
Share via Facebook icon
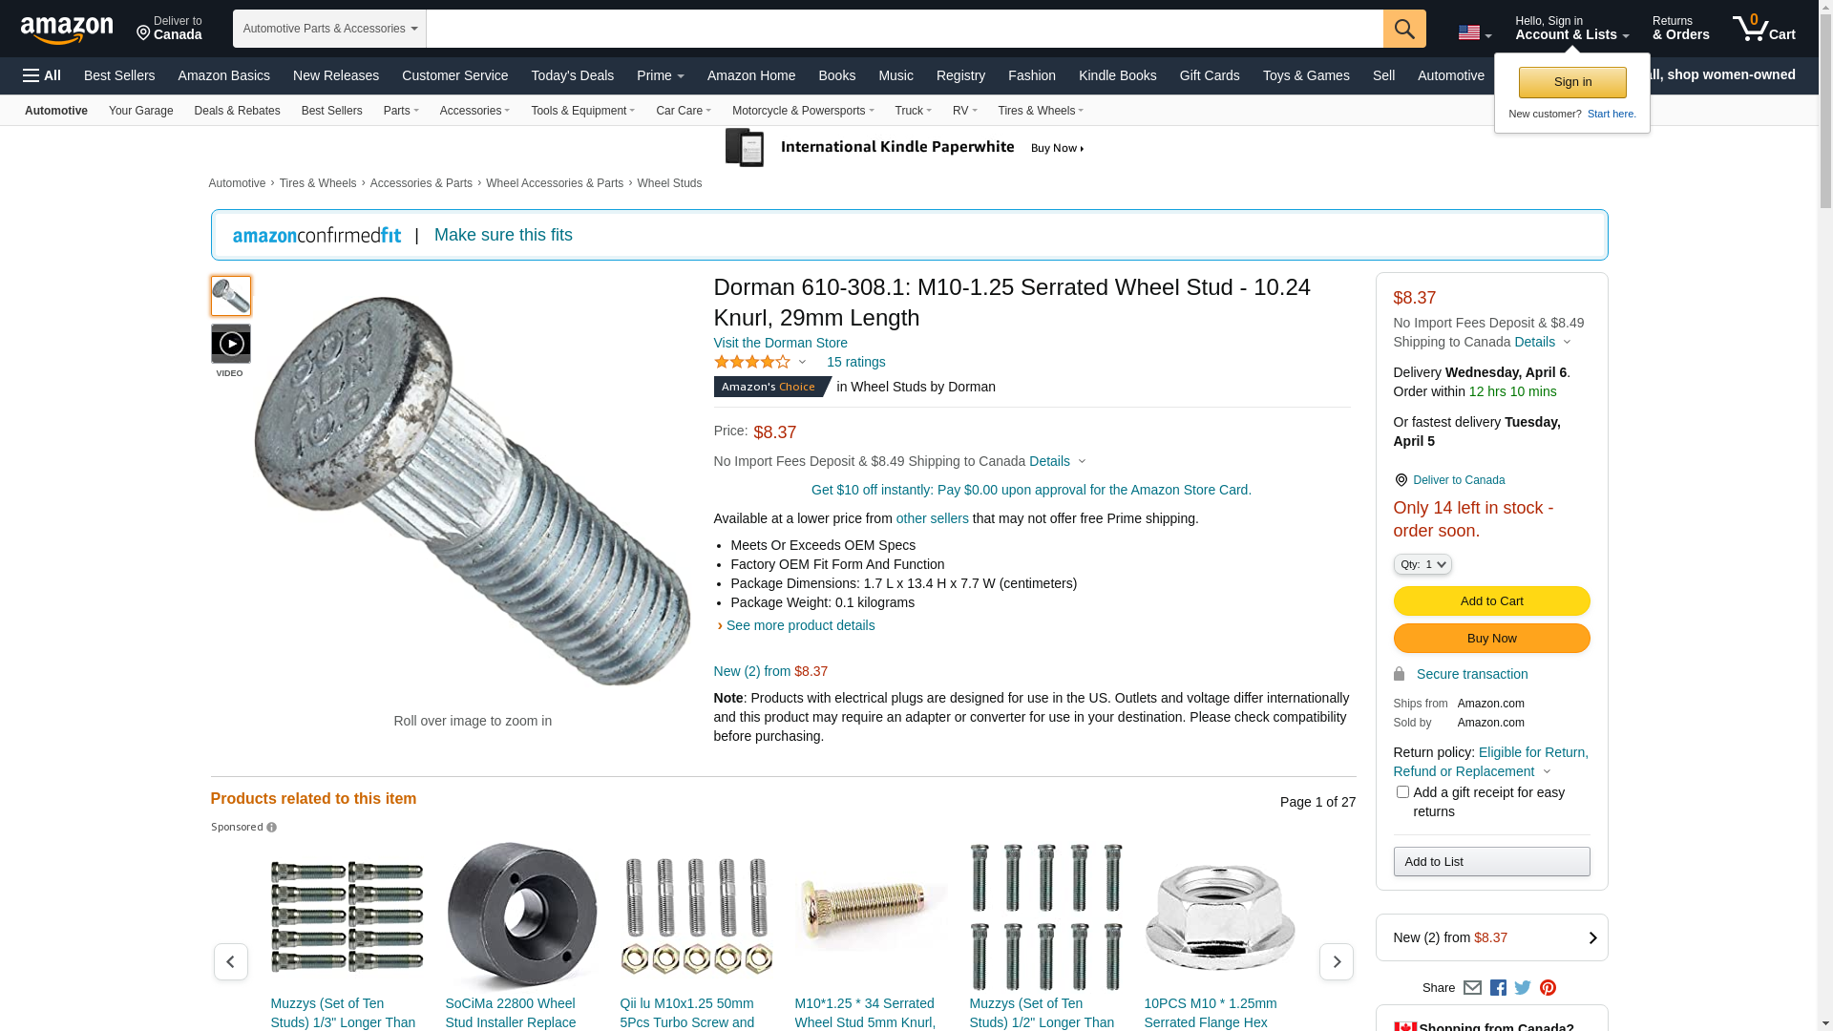(1498, 988)
